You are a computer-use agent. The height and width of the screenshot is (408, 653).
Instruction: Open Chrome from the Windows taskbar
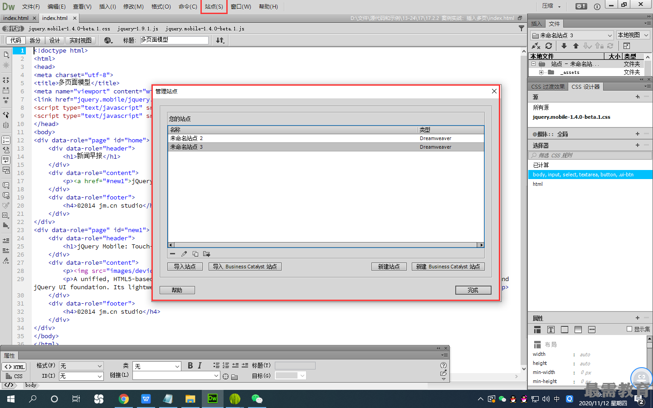click(123, 398)
